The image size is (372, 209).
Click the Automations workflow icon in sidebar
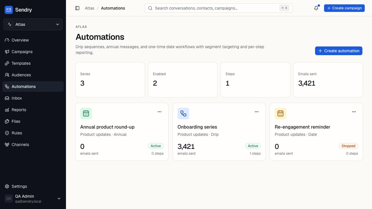[x=7, y=87]
